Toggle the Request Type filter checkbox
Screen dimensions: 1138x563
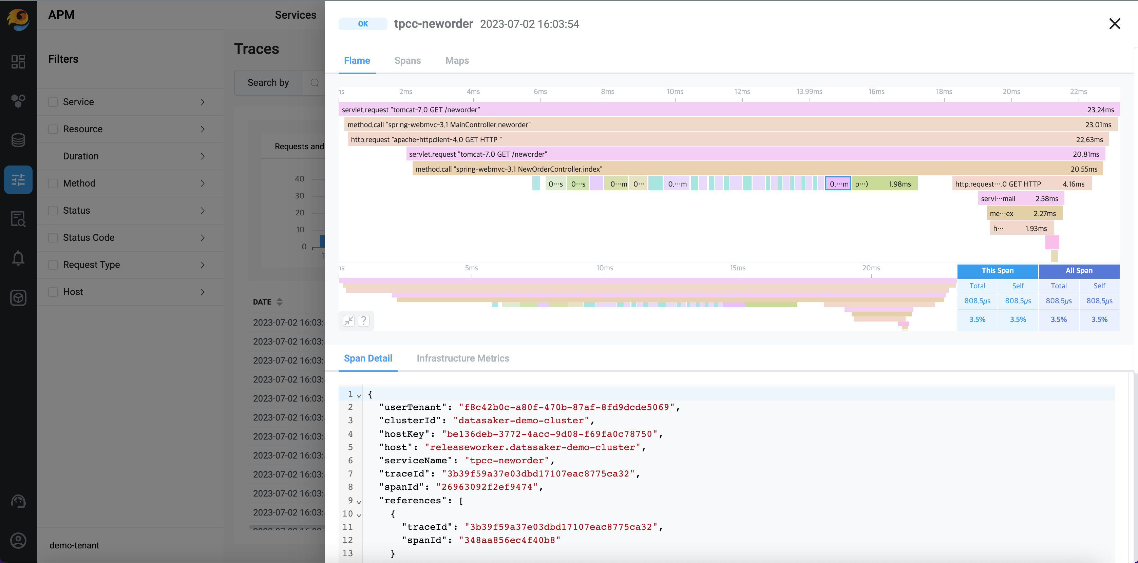pos(53,265)
